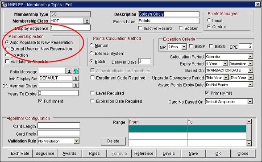Click the Years To Expire field
This screenshot has height=162, width=262.
click(58, 93)
